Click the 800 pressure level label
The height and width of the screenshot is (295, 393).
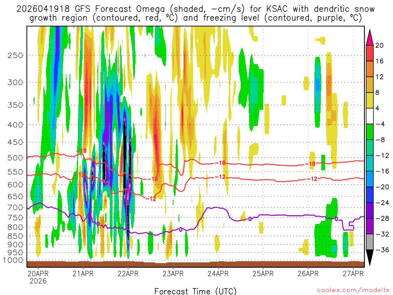(x=15, y=227)
